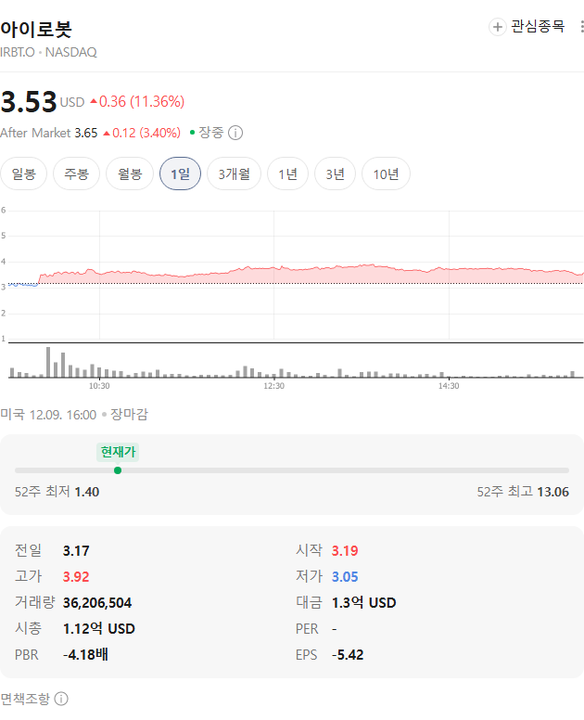Click the change value 0.36 (11.36%)
584x720 pixels.
(137, 101)
